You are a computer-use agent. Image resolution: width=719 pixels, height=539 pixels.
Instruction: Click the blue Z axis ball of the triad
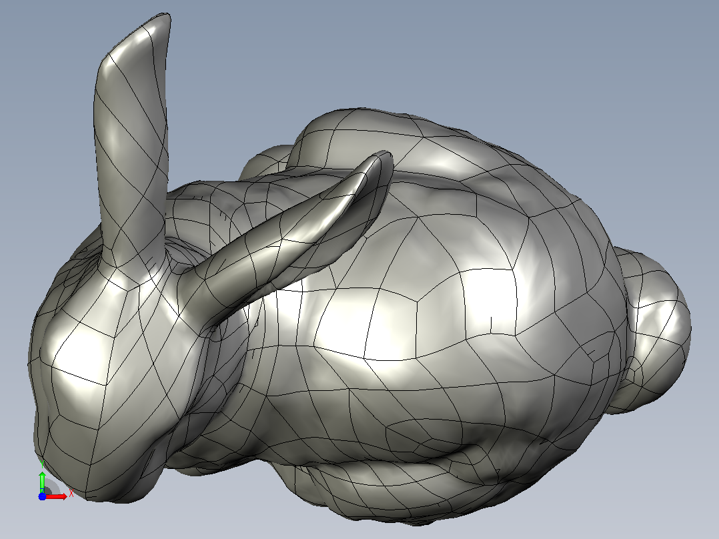click(42, 496)
